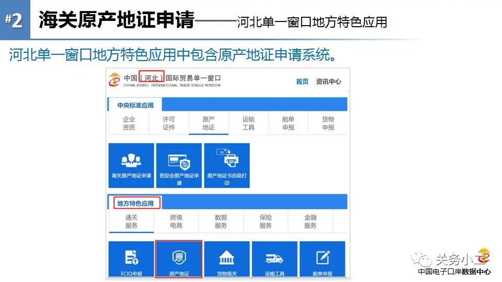
Task: Switch to the 数据服务 tab
Action: [x=221, y=221]
